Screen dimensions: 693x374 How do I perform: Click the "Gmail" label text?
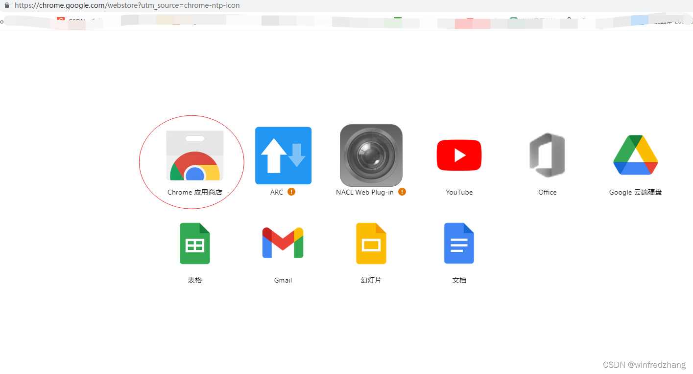point(283,280)
